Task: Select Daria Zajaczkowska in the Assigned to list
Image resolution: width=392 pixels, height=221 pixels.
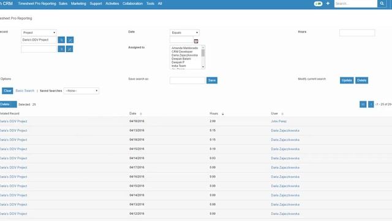Action: (x=184, y=55)
